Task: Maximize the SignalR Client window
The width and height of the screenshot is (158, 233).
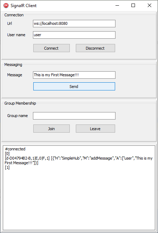Action: point(133,6)
